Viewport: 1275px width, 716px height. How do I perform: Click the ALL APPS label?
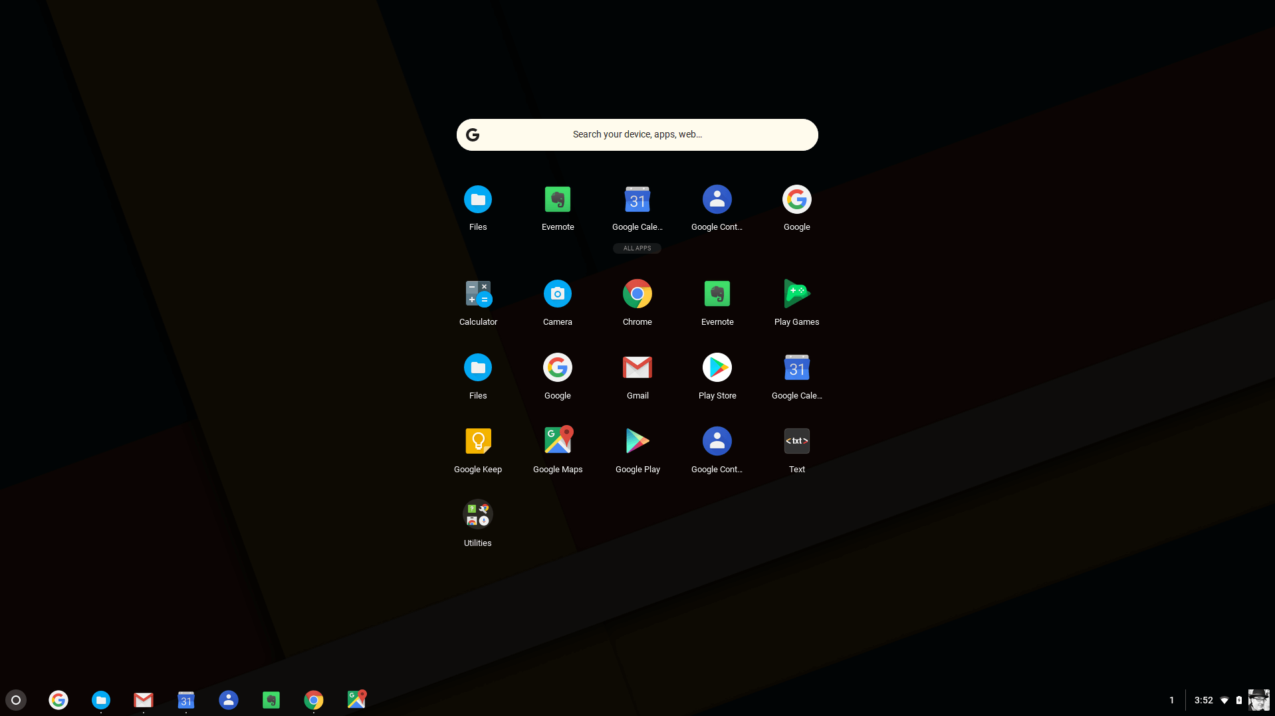(637, 248)
